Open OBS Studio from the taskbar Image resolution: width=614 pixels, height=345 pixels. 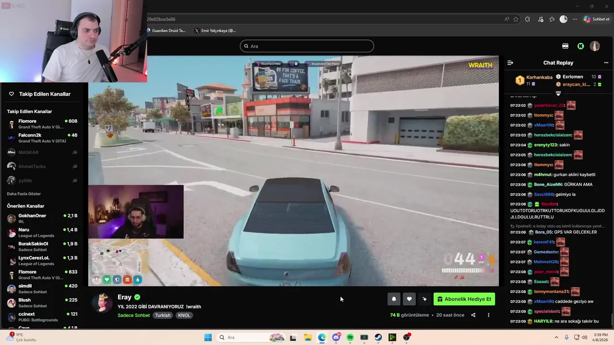[407, 337]
